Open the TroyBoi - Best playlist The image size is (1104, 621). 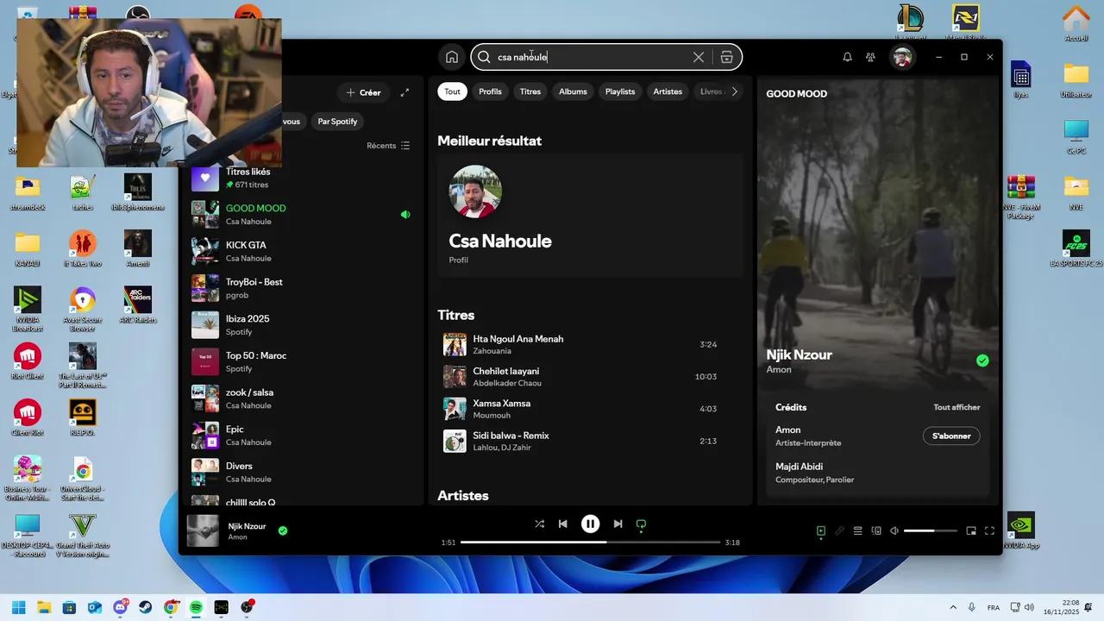(x=302, y=288)
